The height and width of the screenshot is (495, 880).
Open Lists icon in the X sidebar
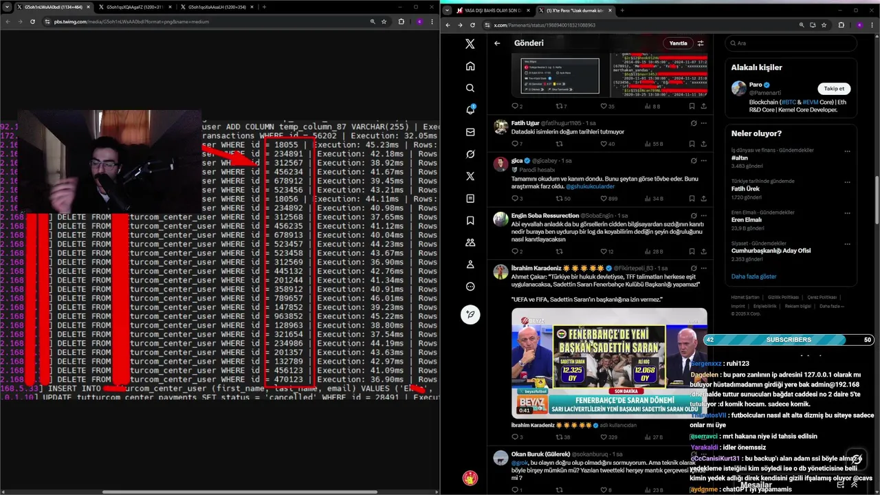(470, 198)
